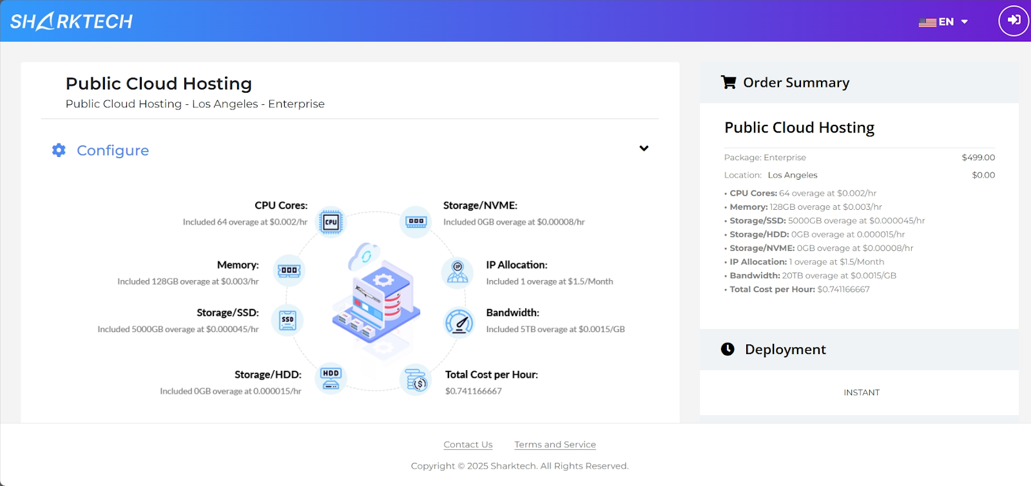This screenshot has width=1031, height=486.
Task: Click the IP Allocation icon
Action: pyautogui.click(x=458, y=272)
